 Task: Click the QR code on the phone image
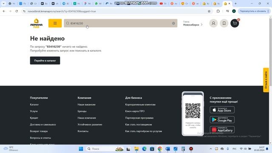193,110
